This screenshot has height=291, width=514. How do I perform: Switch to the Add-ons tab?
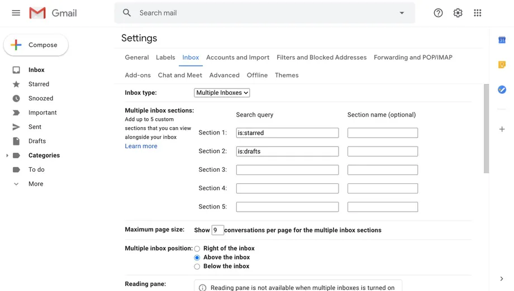[x=137, y=75]
